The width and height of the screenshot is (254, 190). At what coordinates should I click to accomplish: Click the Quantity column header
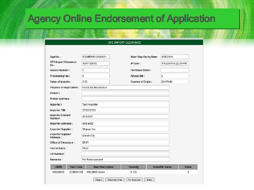point(134,167)
